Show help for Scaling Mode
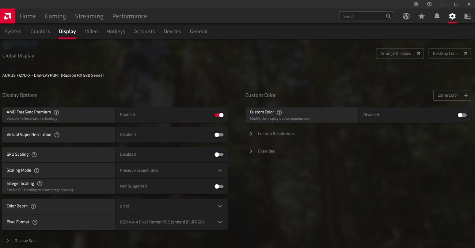The height and width of the screenshot is (248, 475). [x=37, y=170]
